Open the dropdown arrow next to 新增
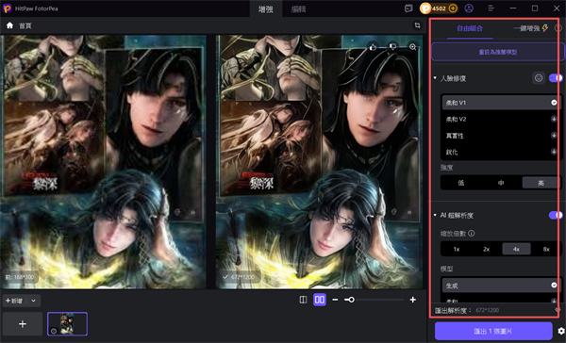 pos(34,301)
